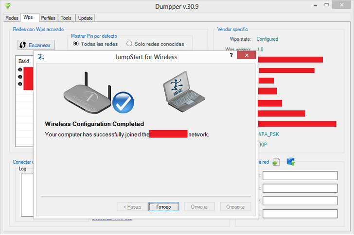
Task: Click the green arrow document export icon
Action: [276, 162]
